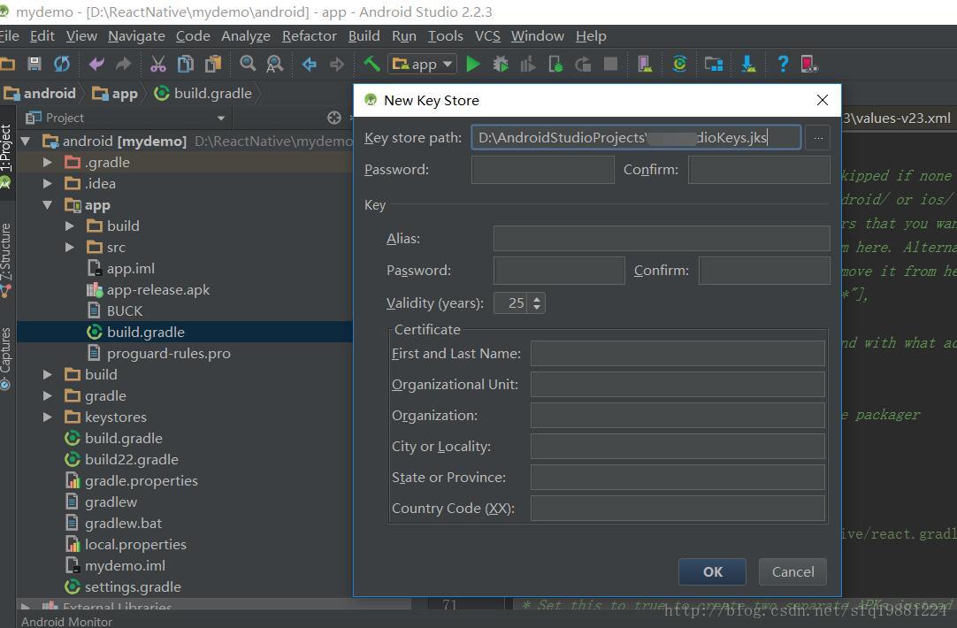Viewport: 957px width, 628px height.
Task: Click the Redo arrow icon
Action: [123, 64]
